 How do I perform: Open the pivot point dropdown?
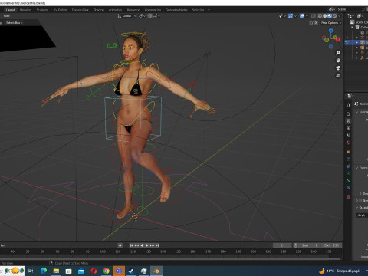(x=142, y=16)
